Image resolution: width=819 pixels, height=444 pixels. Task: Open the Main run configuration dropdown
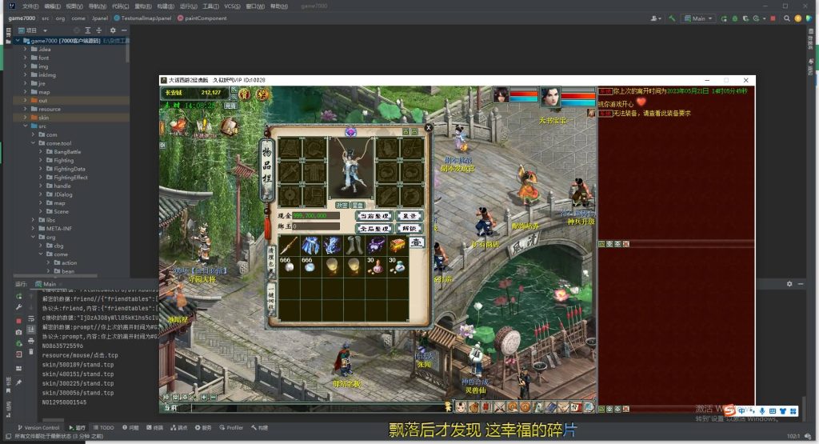coord(699,18)
